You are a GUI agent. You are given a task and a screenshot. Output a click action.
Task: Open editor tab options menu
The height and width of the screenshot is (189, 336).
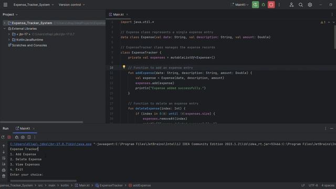[332, 15]
